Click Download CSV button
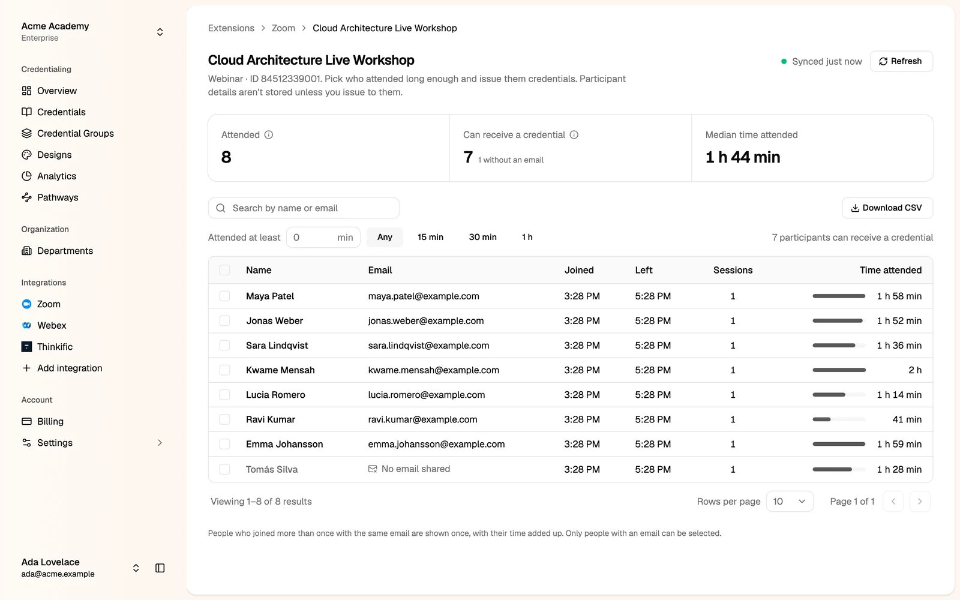The image size is (960, 600). (x=887, y=208)
